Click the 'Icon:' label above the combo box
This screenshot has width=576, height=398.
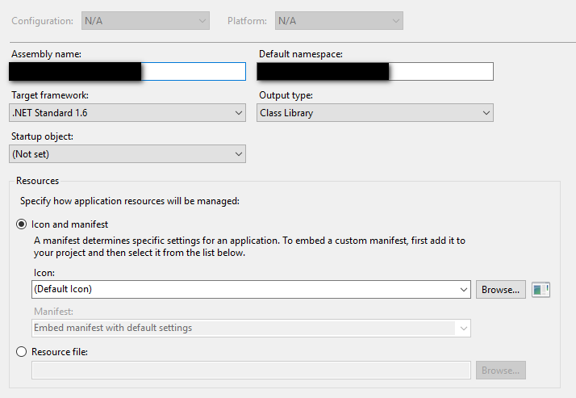click(x=44, y=273)
